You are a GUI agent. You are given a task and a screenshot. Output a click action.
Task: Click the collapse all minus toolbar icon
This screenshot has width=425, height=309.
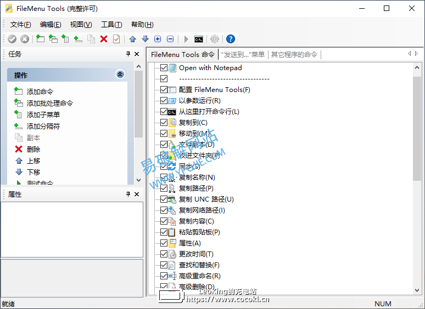(170, 39)
